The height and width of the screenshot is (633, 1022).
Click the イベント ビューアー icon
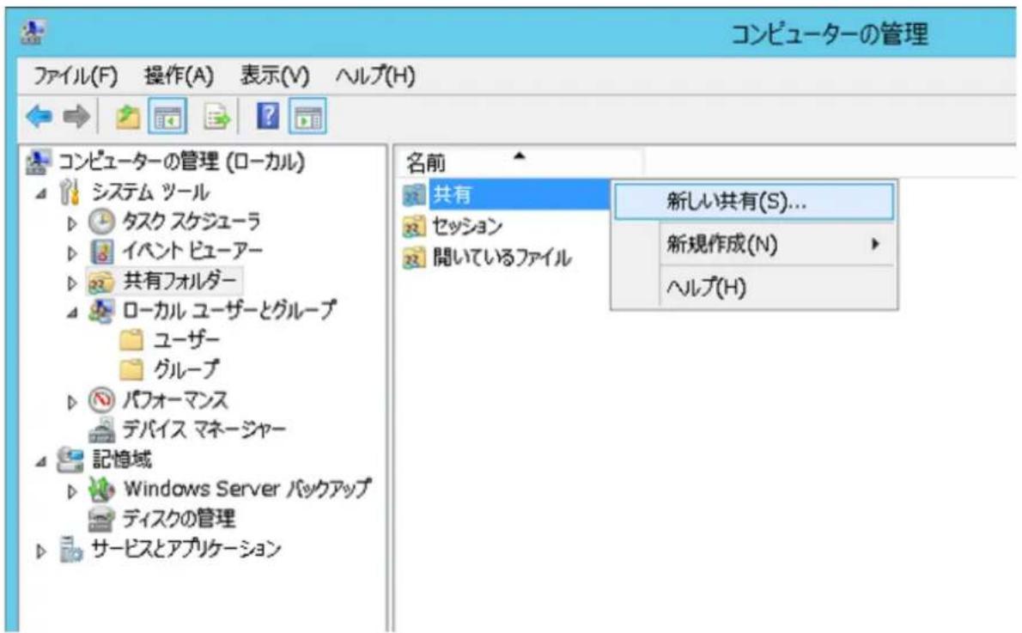[x=101, y=252]
